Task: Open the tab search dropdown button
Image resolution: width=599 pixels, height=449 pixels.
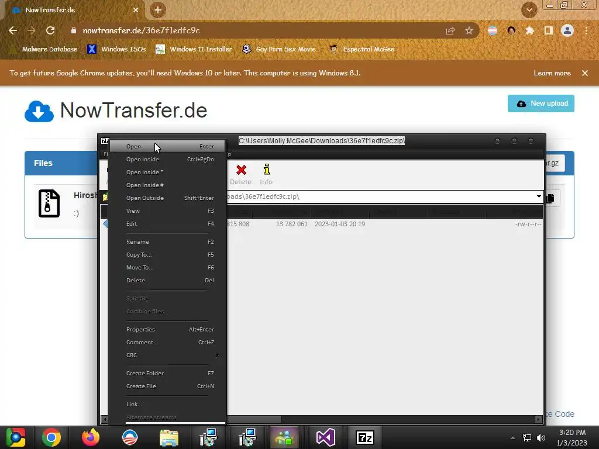Action: (x=529, y=10)
